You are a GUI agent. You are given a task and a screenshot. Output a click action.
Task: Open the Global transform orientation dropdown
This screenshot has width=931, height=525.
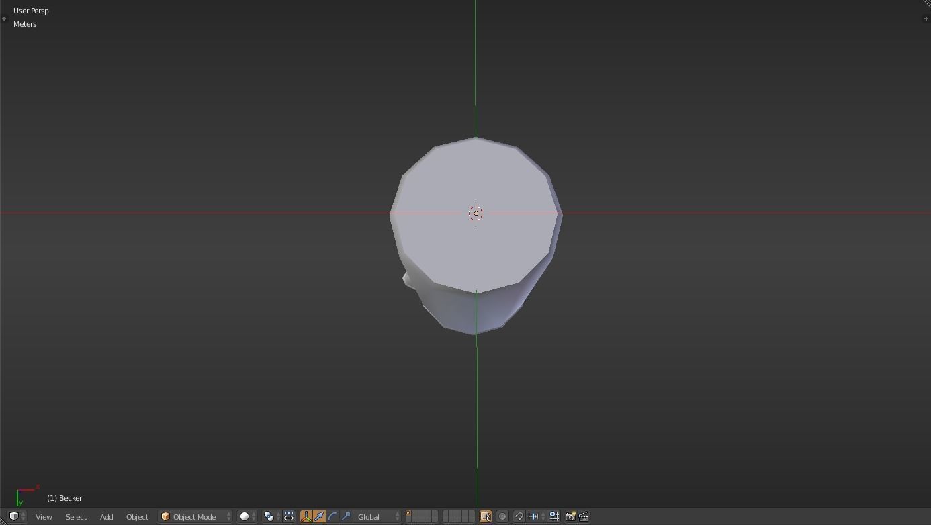click(378, 516)
